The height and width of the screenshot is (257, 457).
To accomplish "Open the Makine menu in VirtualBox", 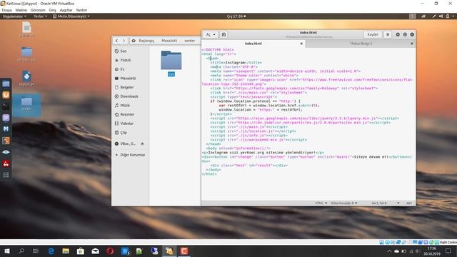I will tap(21, 10).
